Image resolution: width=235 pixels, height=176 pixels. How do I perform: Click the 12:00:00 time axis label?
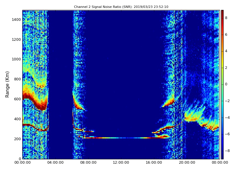point(121,163)
